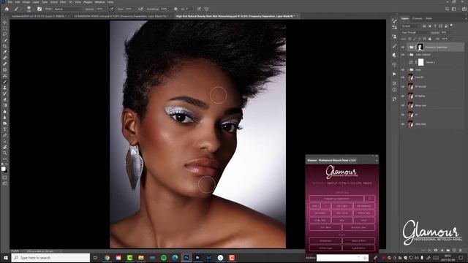Screen dimensions: 468x263
Task: Click the Home icon in options bar
Action: [7, 9]
